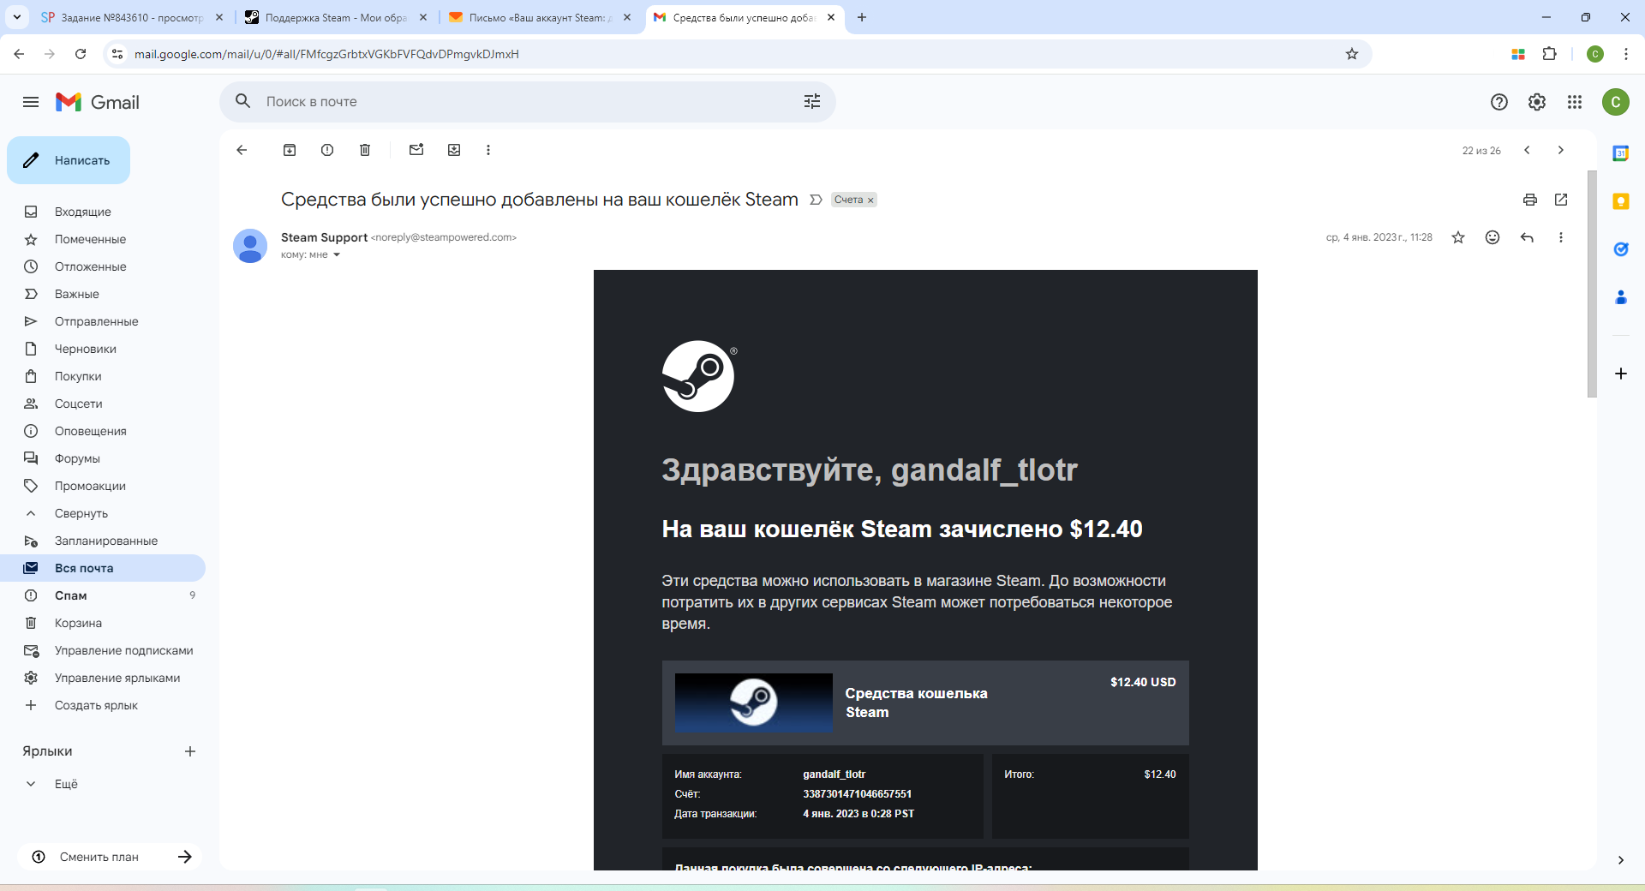Screen dimensions: 1645x891
Task: Open more actions menu in toolbar
Action: click(488, 150)
